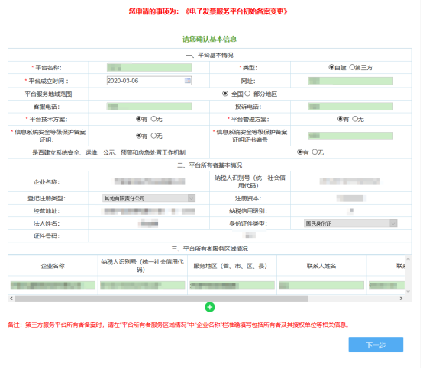This screenshot has height=368, width=423.
Task: Set 平台管理方案 to 有
Action: click(341, 118)
